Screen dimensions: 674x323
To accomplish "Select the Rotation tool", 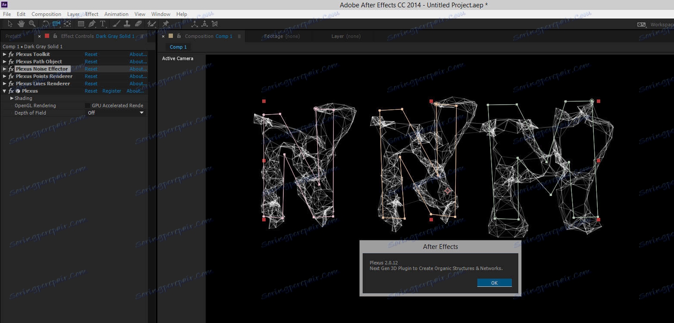I will click(45, 24).
